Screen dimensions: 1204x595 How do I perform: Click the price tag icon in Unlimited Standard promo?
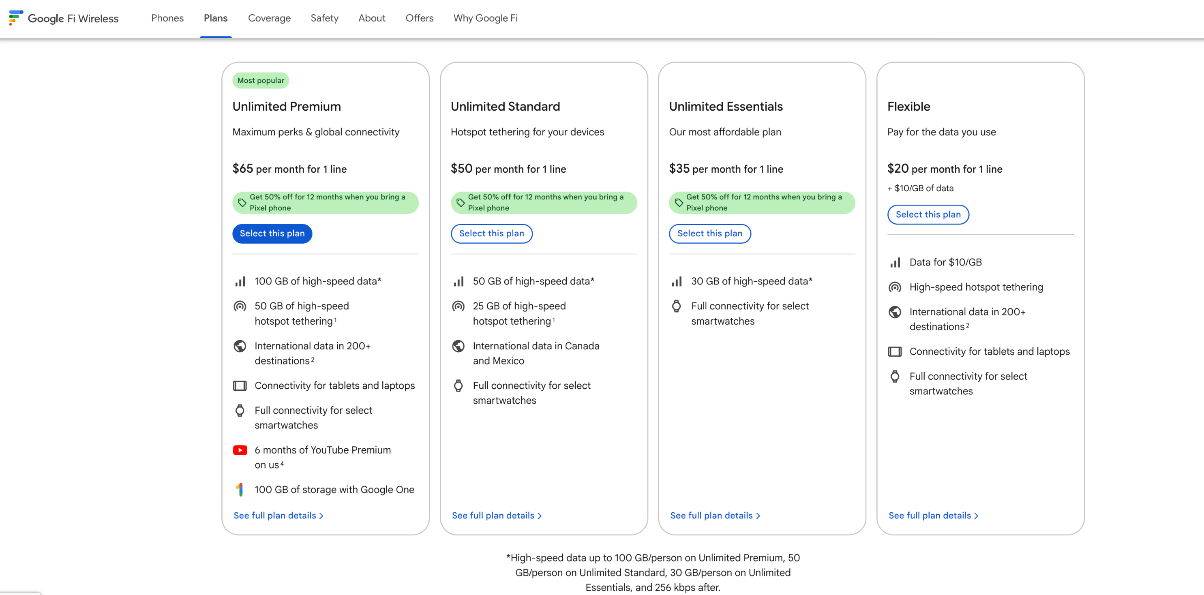coord(460,202)
